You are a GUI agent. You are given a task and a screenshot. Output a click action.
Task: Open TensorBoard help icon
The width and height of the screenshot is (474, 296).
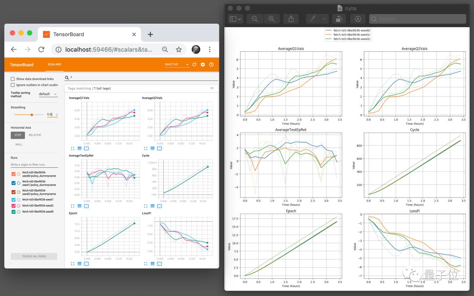211,65
